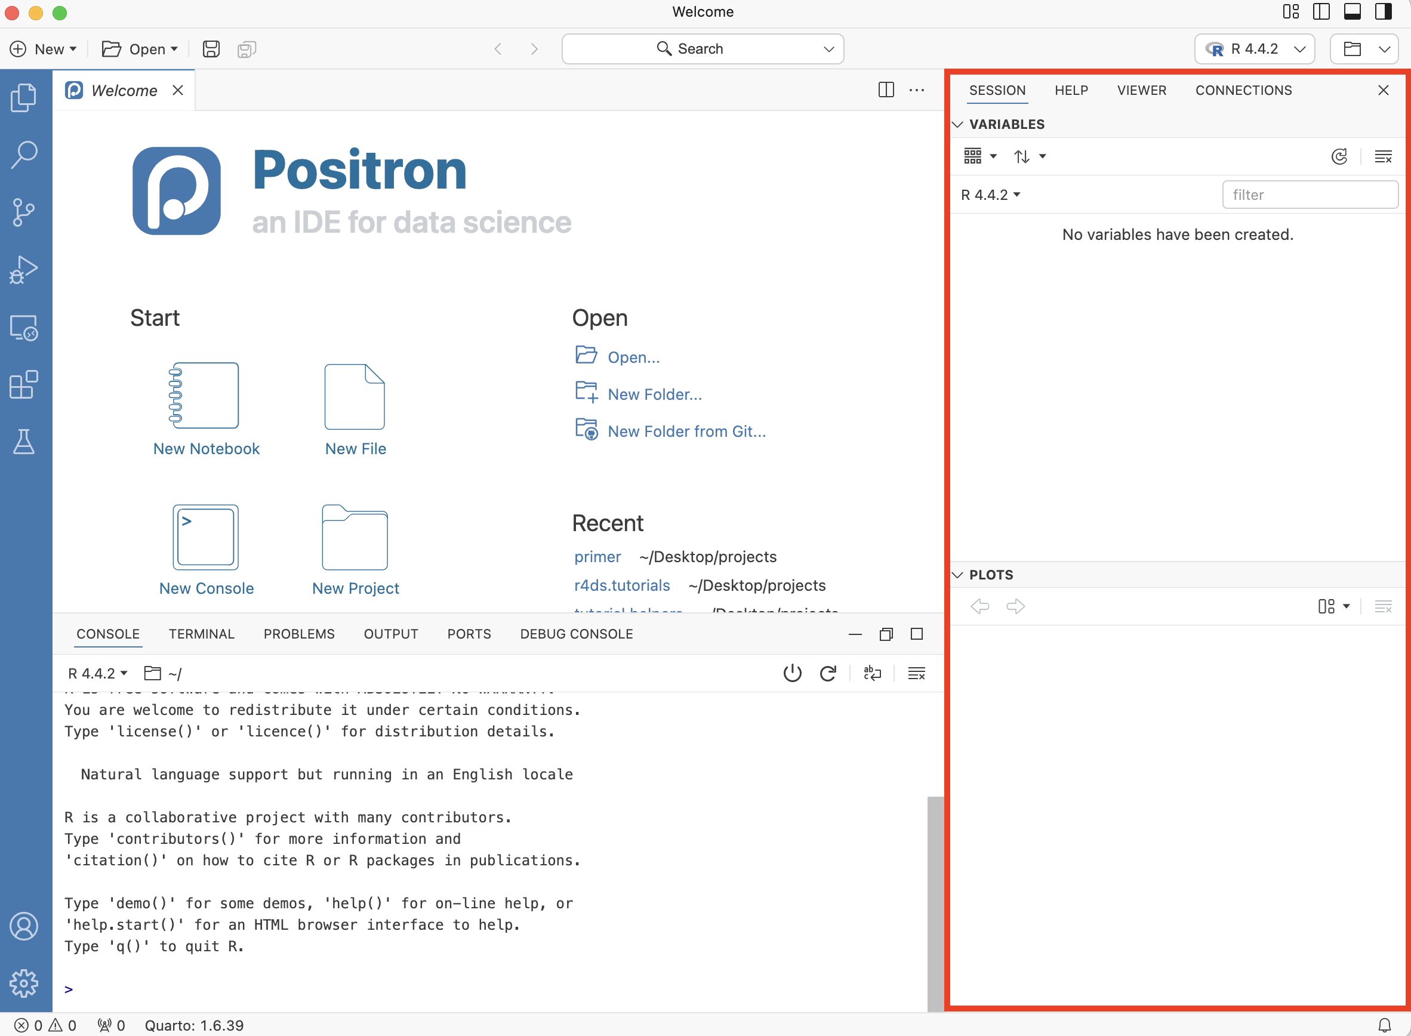Click the variables filter input field
The width and height of the screenshot is (1411, 1036).
click(x=1310, y=195)
